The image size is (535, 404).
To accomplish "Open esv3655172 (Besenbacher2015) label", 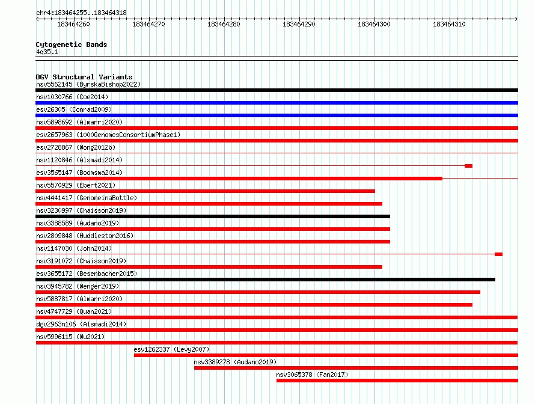I will click(87, 274).
